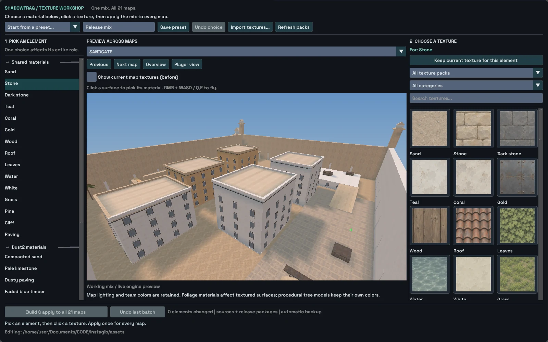Keep current texture for this element
This screenshot has width=548, height=342.
(476, 60)
